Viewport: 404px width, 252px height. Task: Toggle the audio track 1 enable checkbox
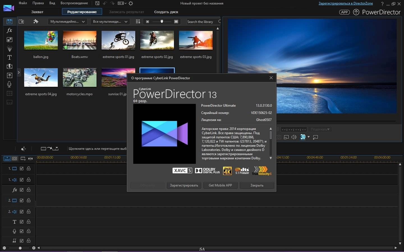pos(22,180)
